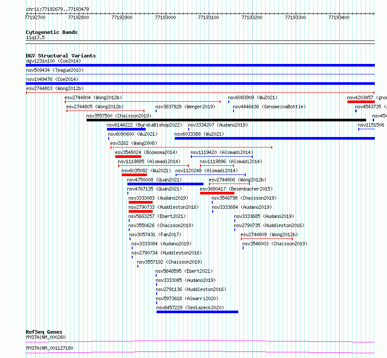The height and width of the screenshot is (358, 387).
Task: Click the 77192800 ruler position label
Action: click(x=78, y=17)
